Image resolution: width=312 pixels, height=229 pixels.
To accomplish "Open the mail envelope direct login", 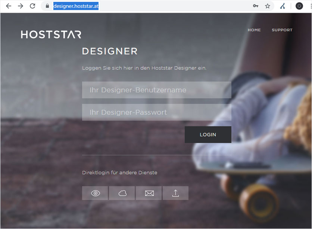I will pyautogui.click(x=149, y=193).
